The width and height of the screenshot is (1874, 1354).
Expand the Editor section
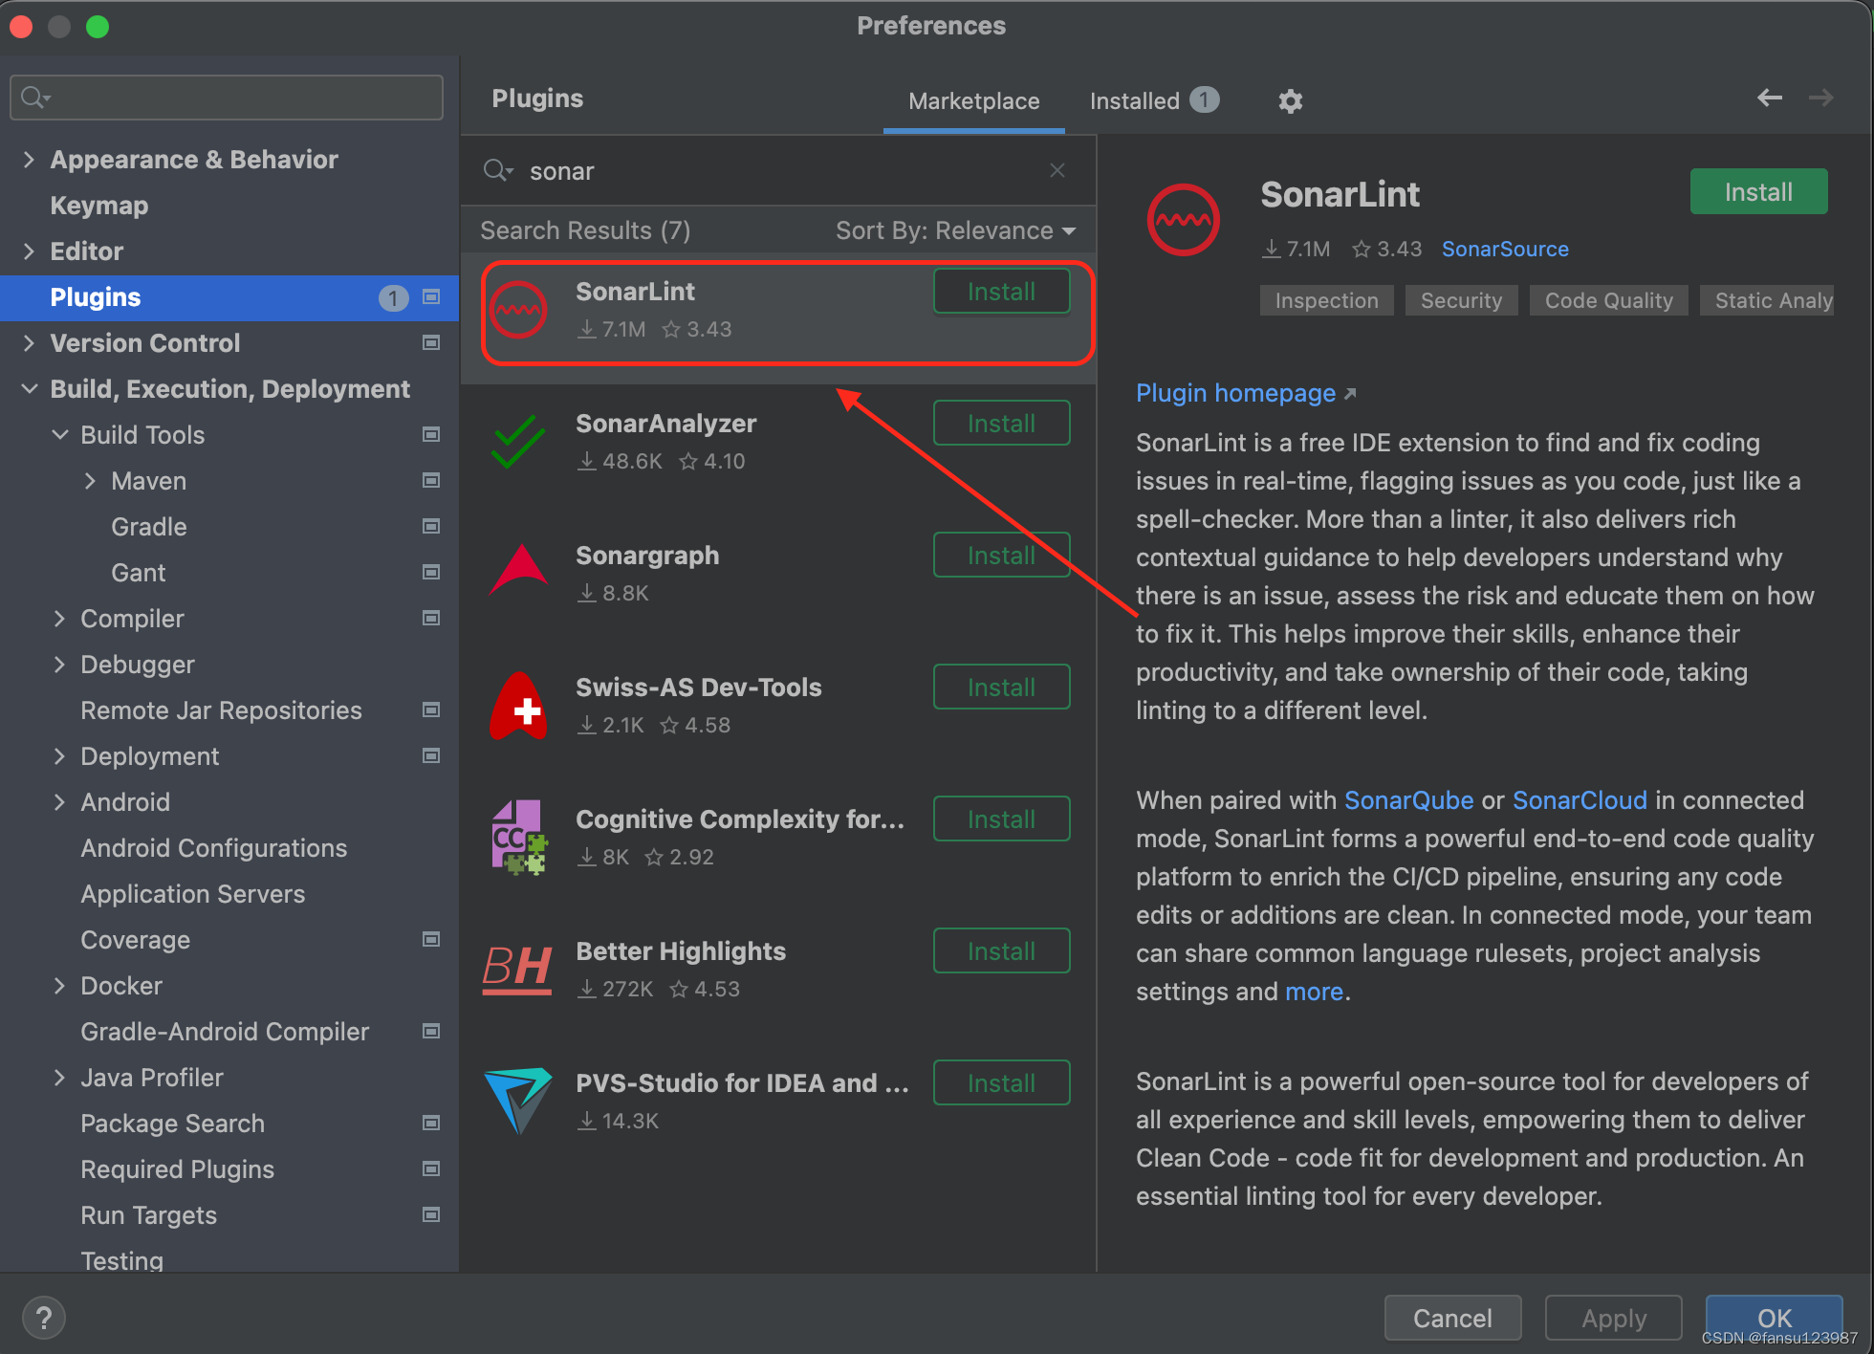pos(29,251)
